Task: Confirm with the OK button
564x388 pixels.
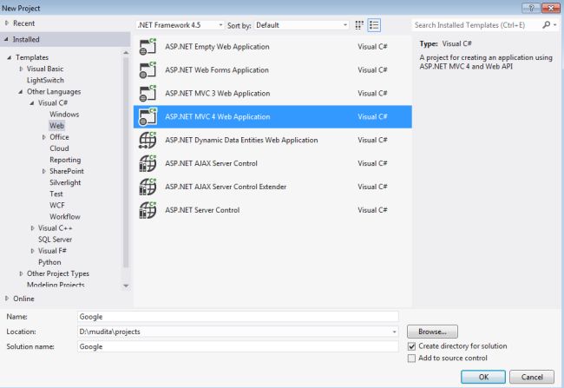Action: pyautogui.click(x=483, y=377)
